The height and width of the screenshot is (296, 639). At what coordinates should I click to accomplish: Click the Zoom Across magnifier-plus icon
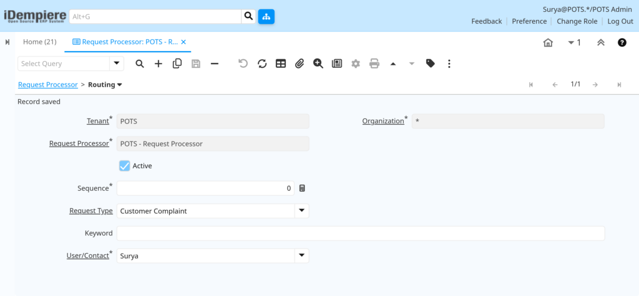coord(318,64)
